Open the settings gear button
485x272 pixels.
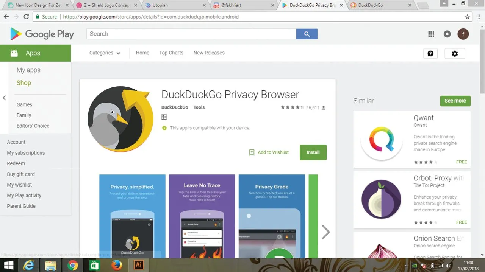tap(455, 54)
